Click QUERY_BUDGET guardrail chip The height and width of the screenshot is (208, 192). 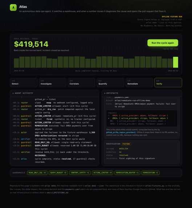(x=58, y=173)
